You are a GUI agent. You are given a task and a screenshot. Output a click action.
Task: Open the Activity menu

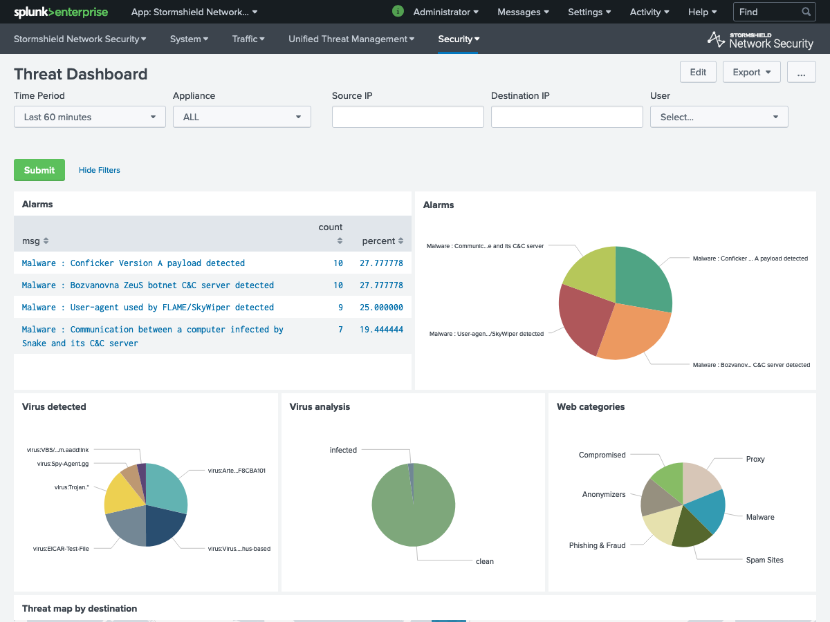[649, 12]
